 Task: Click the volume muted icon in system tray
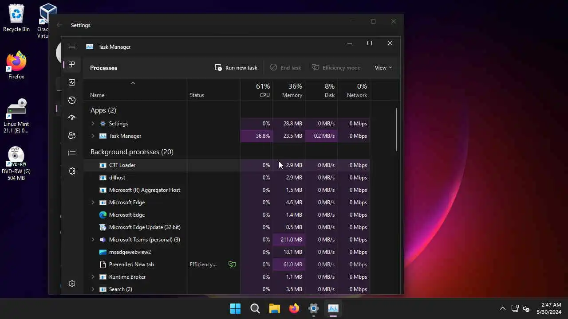coord(526,308)
